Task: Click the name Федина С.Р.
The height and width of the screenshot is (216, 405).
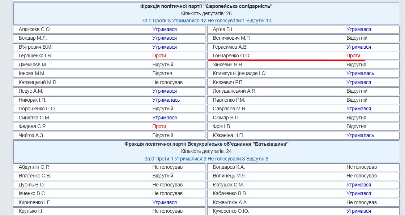Action: (x=32, y=127)
